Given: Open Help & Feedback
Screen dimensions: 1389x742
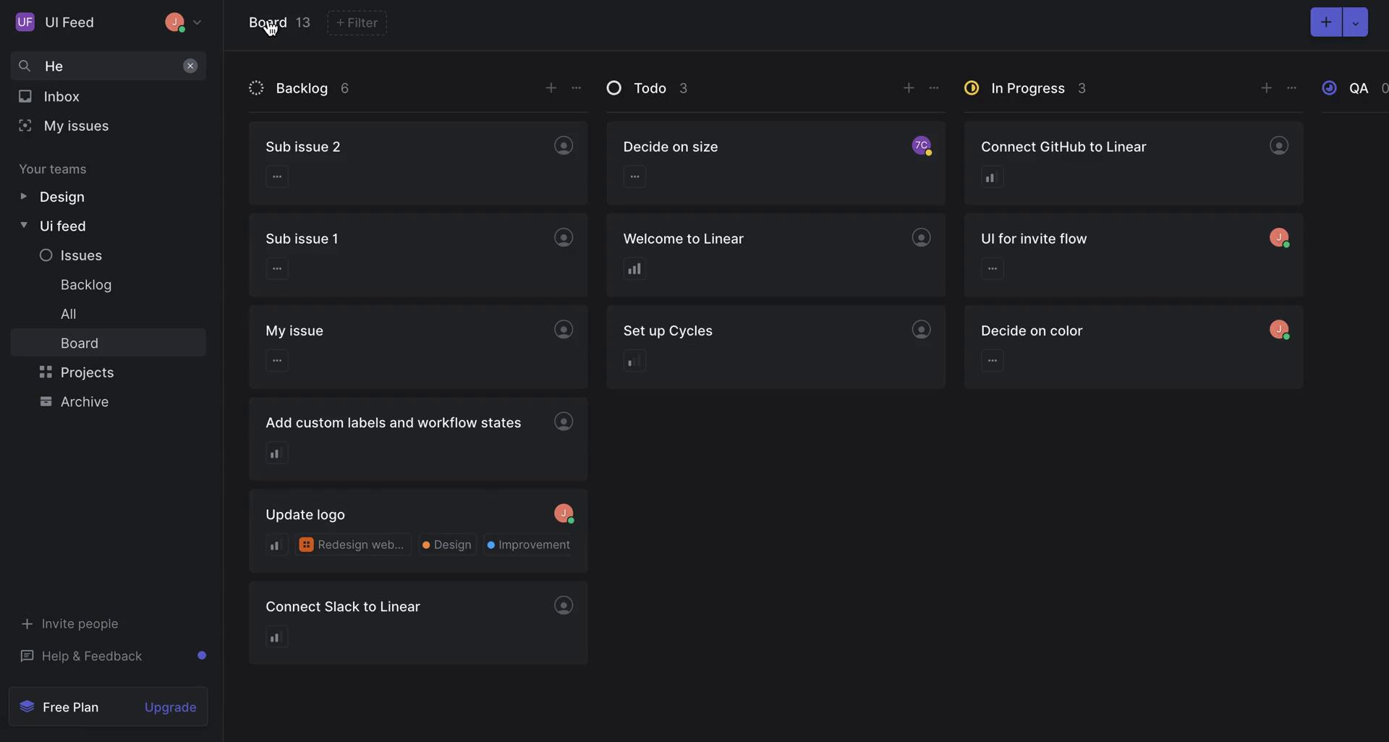Looking at the screenshot, I should click(82, 656).
